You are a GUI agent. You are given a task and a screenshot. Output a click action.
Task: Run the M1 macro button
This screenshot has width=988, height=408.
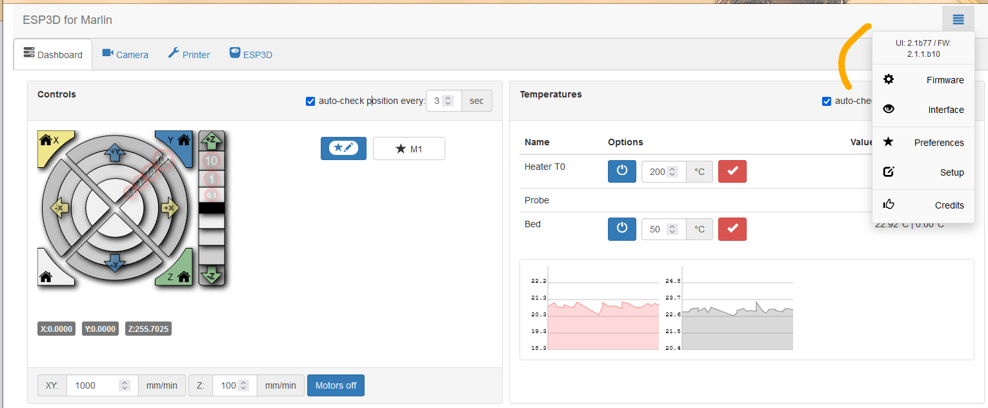click(408, 148)
